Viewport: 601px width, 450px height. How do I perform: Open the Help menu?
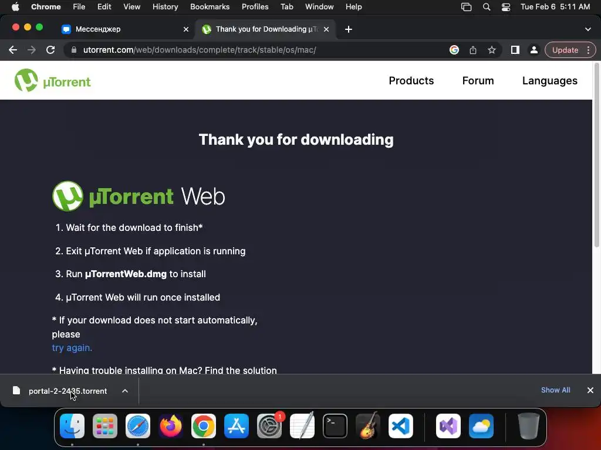353,6
